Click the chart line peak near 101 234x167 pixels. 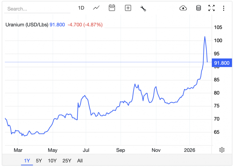(205, 37)
